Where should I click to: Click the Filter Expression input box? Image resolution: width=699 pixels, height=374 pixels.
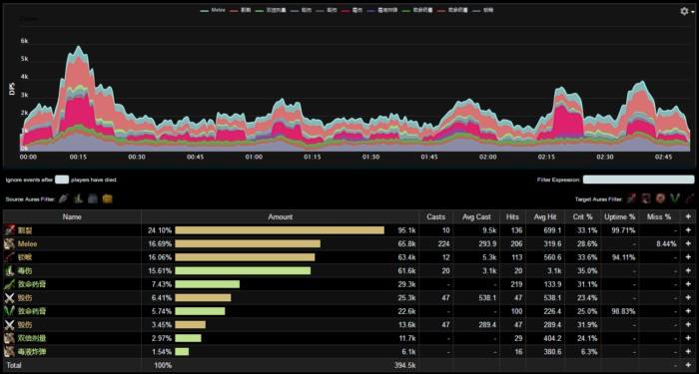[x=638, y=180]
